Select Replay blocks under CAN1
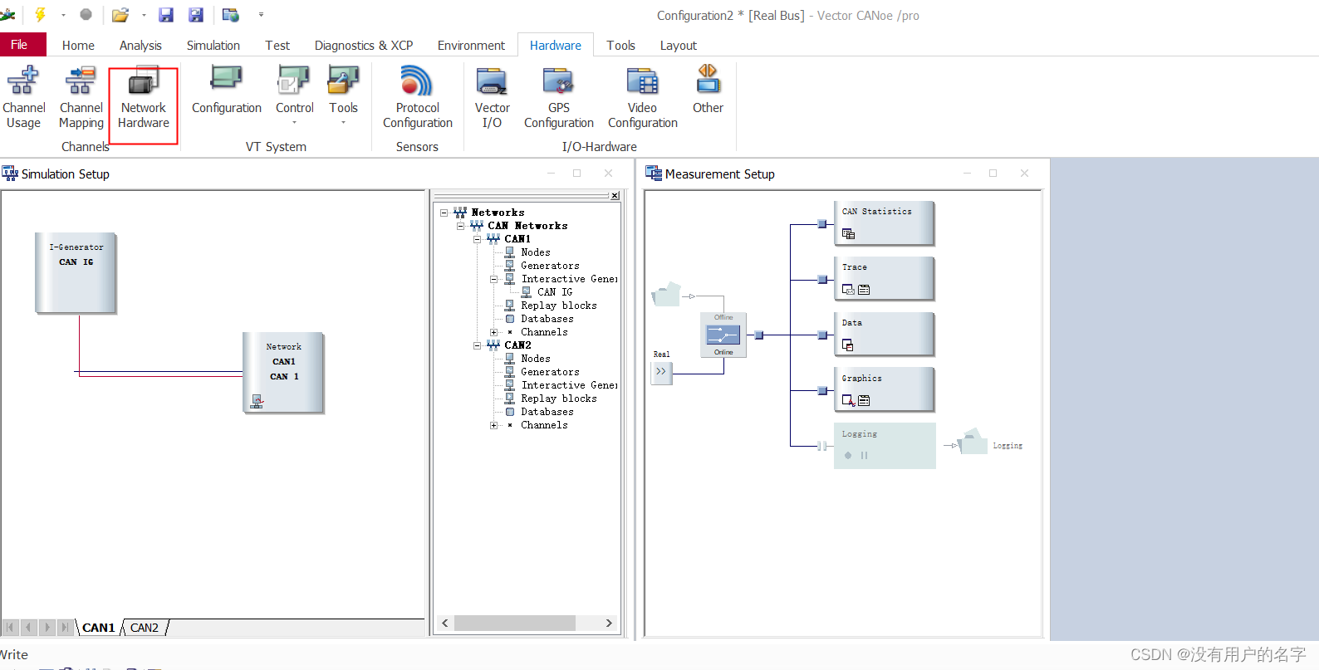The width and height of the screenshot is (1319, 670). pos(558,306)
